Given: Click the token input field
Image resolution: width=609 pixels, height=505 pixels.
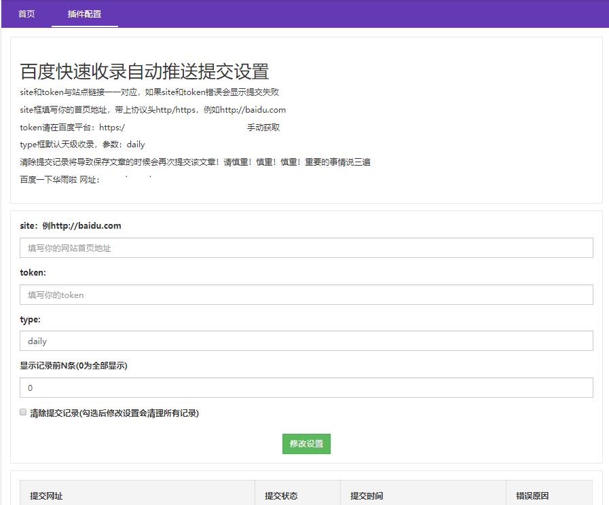Looking at the screenshot, I should click(x=304, y=295).
